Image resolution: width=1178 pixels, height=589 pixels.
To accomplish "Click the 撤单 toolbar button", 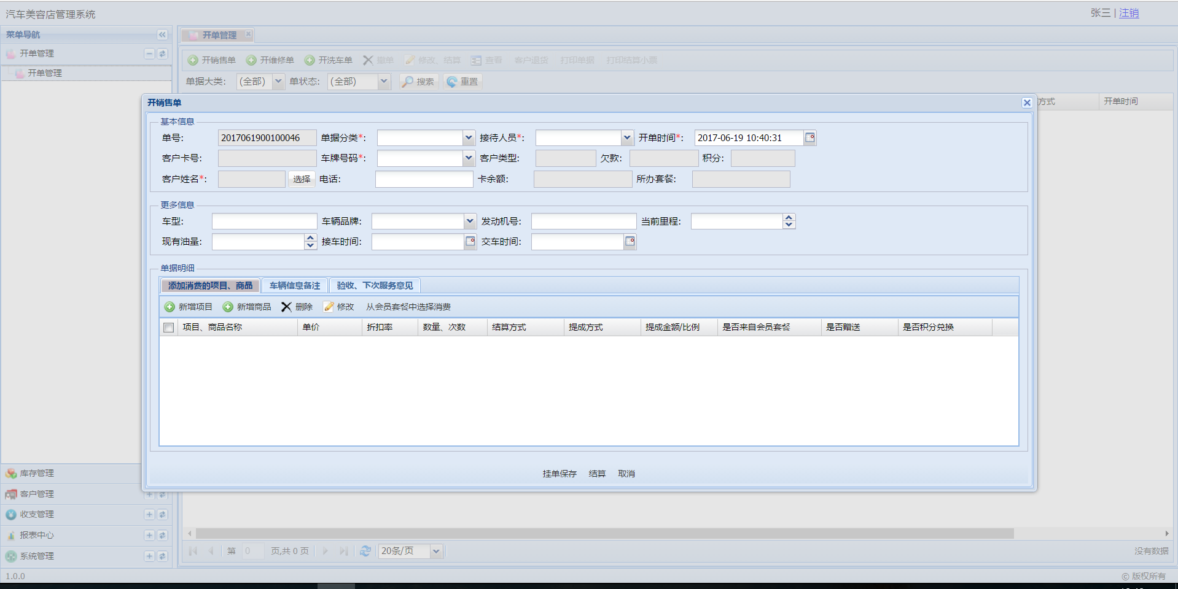I will [378, 60].
